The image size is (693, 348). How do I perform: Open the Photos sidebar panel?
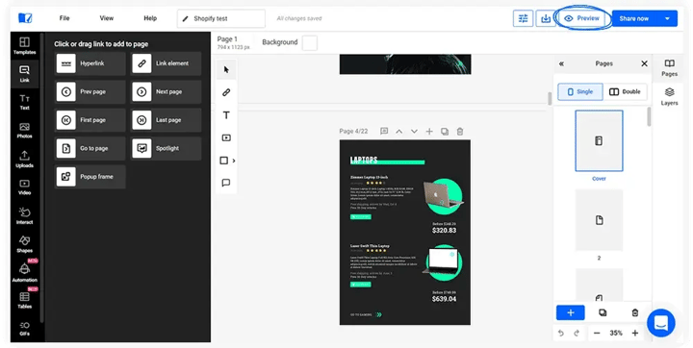(x=25, y=131)
